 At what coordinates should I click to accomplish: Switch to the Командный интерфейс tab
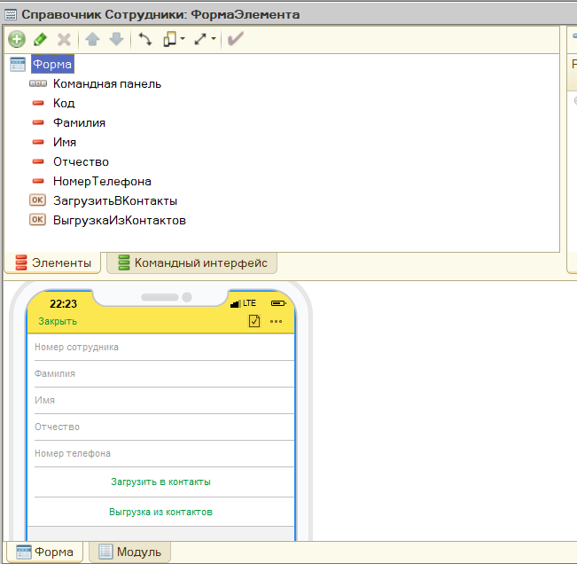click(191, 262)
